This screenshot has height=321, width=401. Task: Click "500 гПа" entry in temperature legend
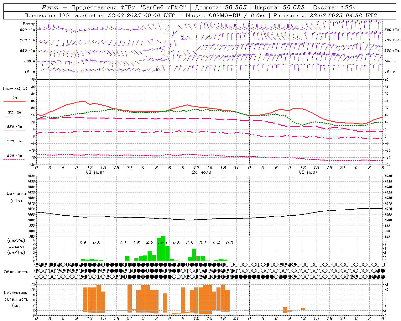pos(15,156)
